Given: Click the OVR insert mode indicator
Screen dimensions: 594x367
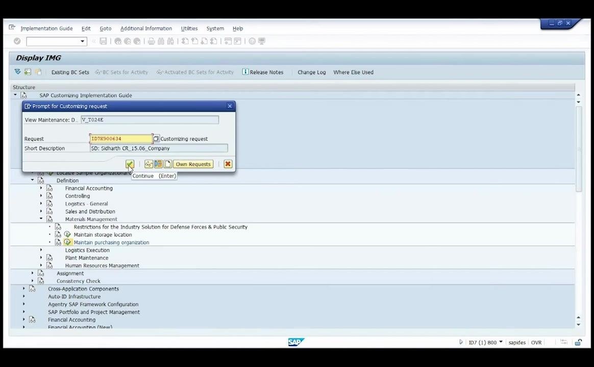Looking at the screenshot, I should click(536, 343).
